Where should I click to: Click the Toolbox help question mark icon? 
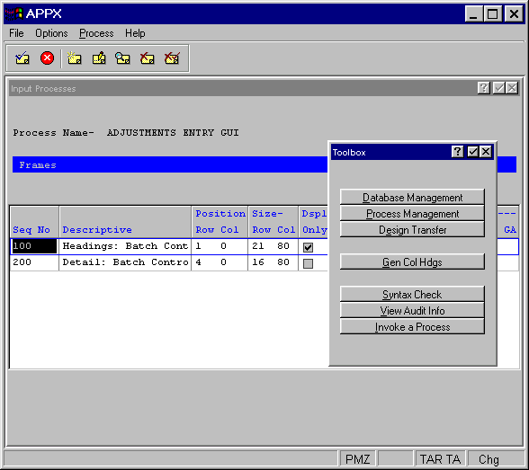click(457, 152)
